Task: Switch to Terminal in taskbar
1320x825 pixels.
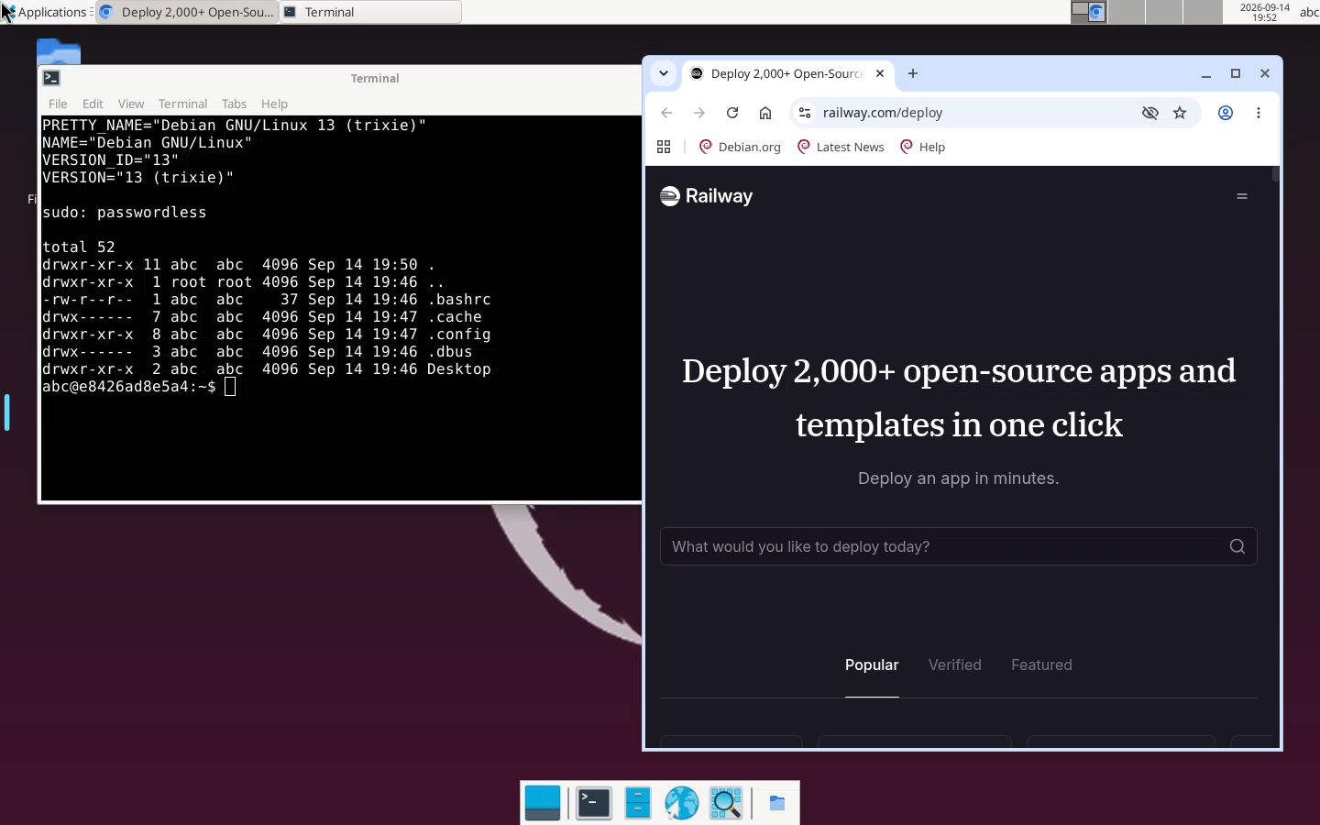Action: coord(370,12)
